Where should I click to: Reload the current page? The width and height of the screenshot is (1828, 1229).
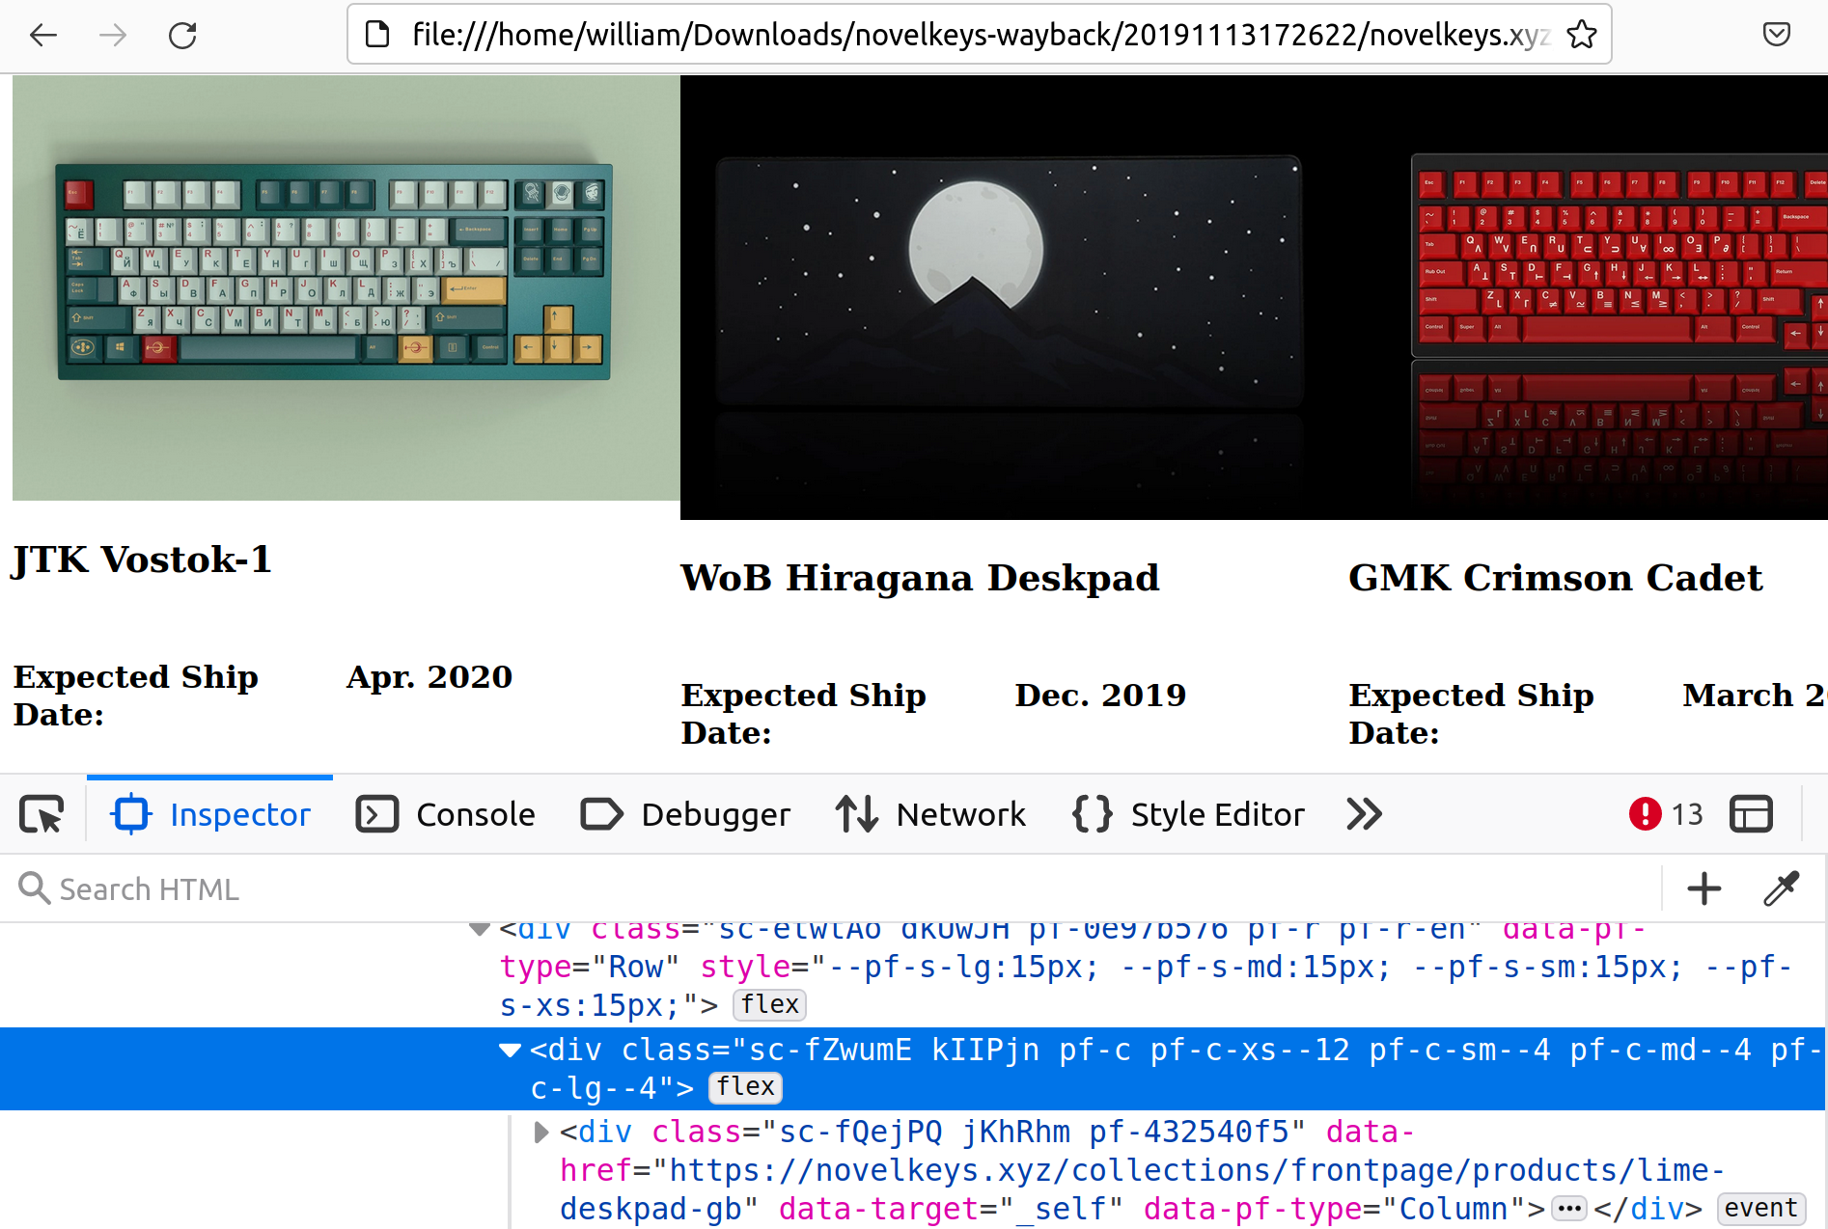[182, 35]
